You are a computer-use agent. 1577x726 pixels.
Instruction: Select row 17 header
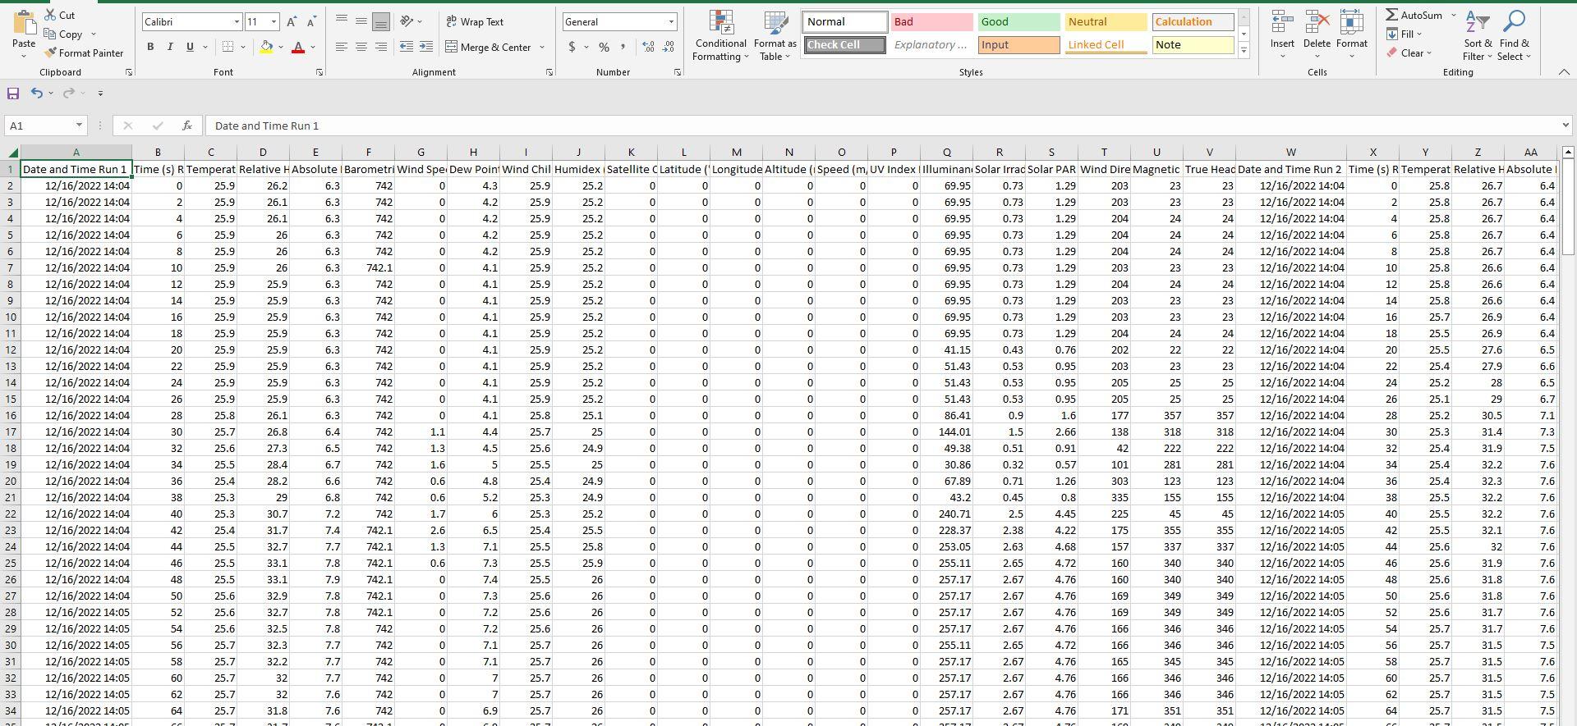pyautogui.click(x=11, y=431)
